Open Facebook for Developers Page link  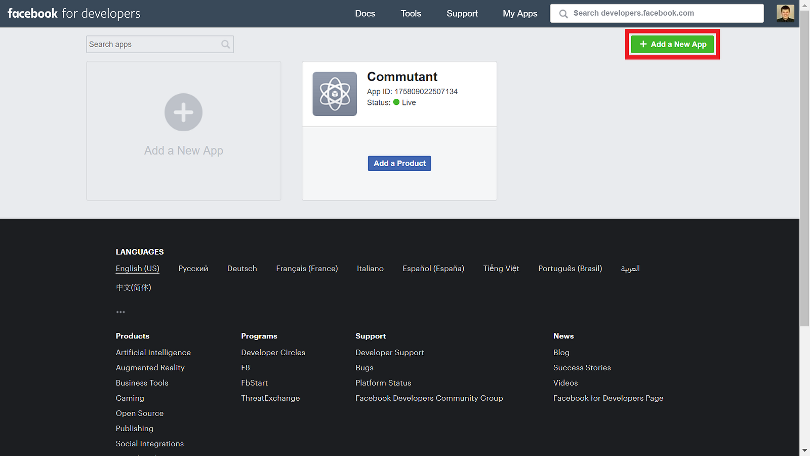click(608, 398)
